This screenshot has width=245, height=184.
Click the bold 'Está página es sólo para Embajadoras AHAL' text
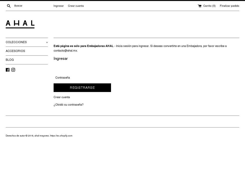[83, 46]
